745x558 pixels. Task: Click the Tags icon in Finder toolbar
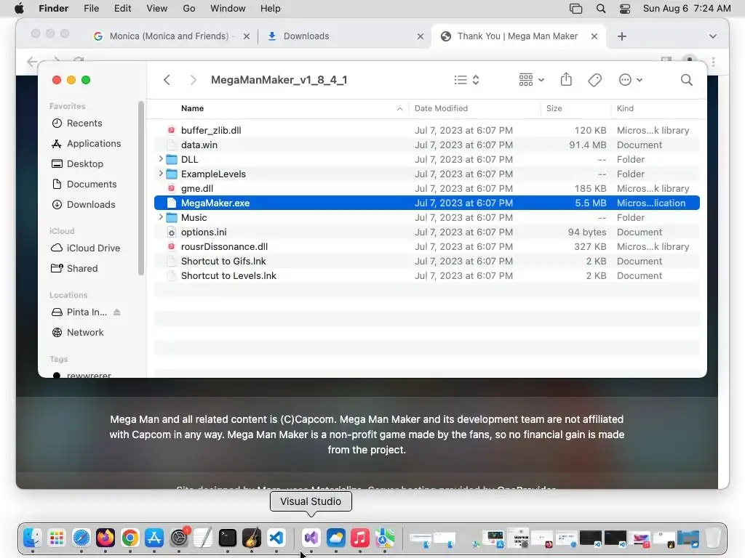pos(594,80)
